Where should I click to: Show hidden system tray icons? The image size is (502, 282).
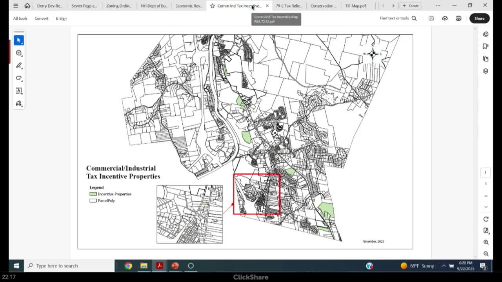point(444,266)
